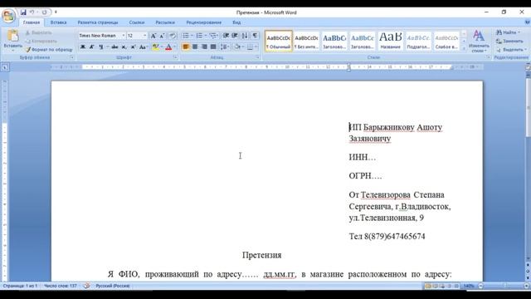Viewport: 531px width, 299px height.
Task: Switch to the Рецензирование tab
Action: click(203, 22)
